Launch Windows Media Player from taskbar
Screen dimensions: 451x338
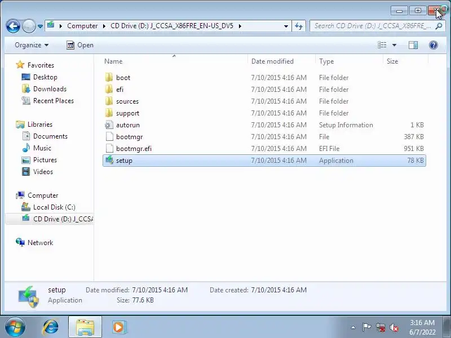click(118, 327)
